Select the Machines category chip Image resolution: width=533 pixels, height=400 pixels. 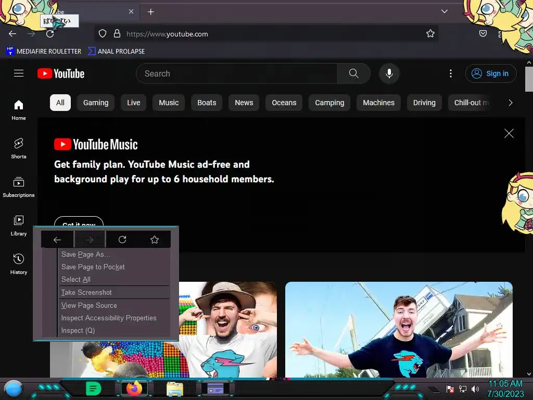[379, 103]
